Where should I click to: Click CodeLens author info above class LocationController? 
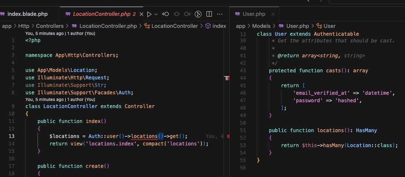coord(60,99)
